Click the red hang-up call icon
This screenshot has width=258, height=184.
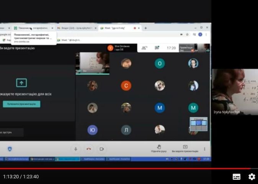click(89, 149)
